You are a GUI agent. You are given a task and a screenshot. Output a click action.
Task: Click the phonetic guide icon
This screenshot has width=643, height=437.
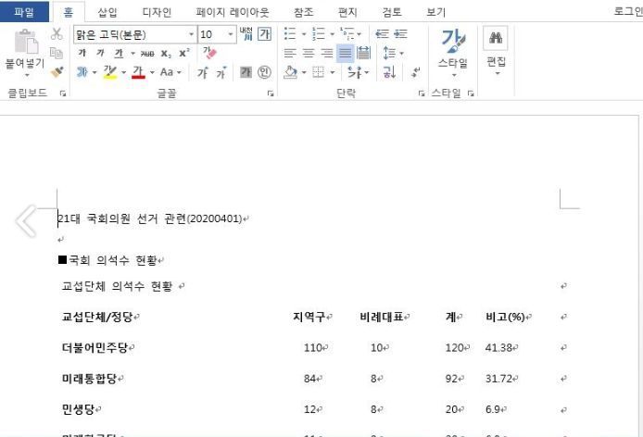(x=246, y=33)
